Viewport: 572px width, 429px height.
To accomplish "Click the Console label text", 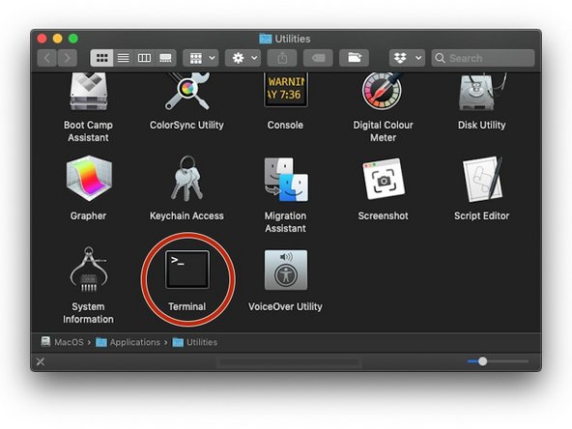I will (x=285, y=125).
